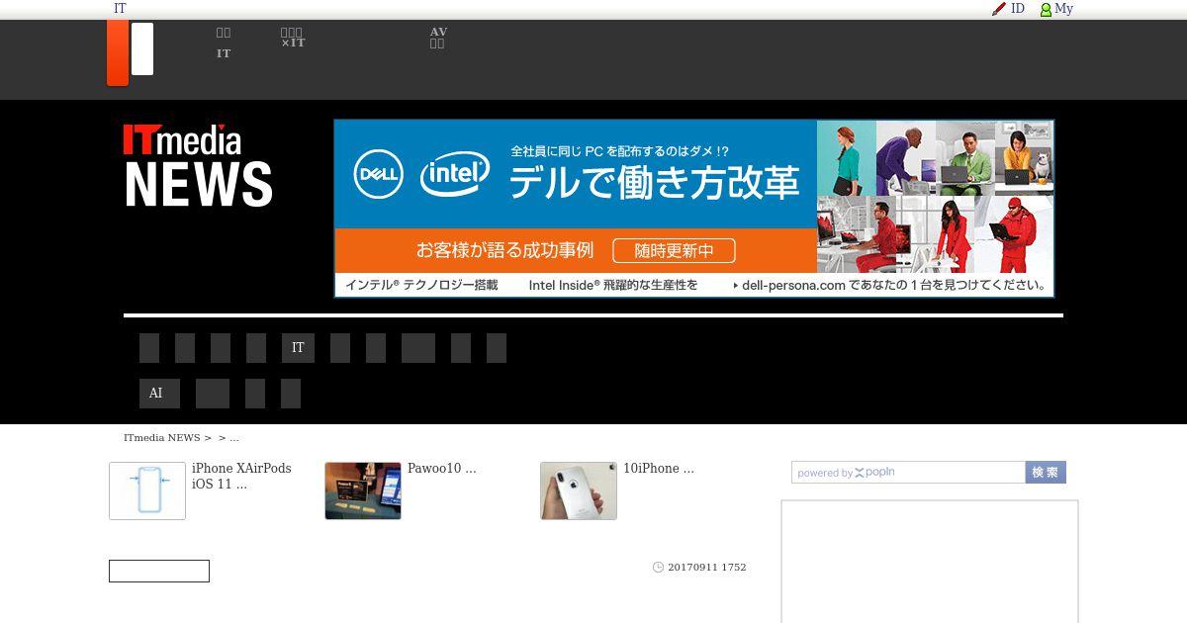Select the white tab in the header

click(x=142, y=49)
